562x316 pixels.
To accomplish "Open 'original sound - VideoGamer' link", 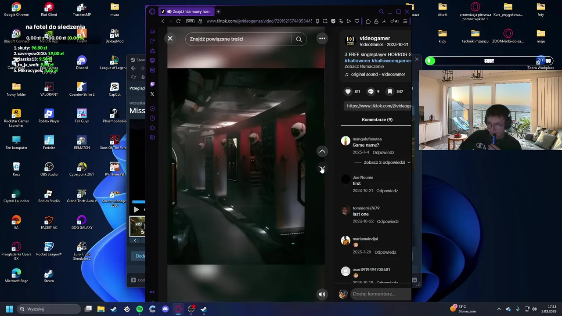I will [x=378, y=75].
